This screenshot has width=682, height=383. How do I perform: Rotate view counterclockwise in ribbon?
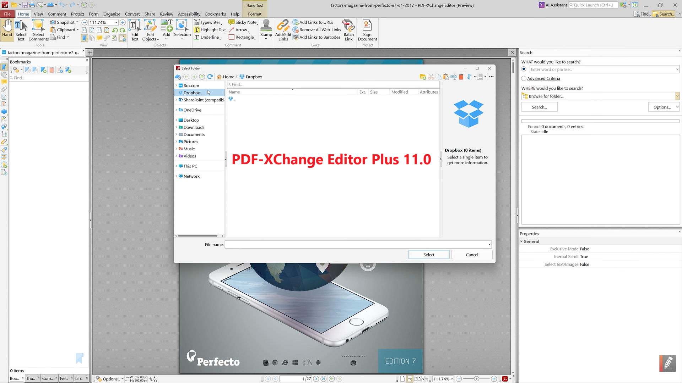[x=115, y=30]
